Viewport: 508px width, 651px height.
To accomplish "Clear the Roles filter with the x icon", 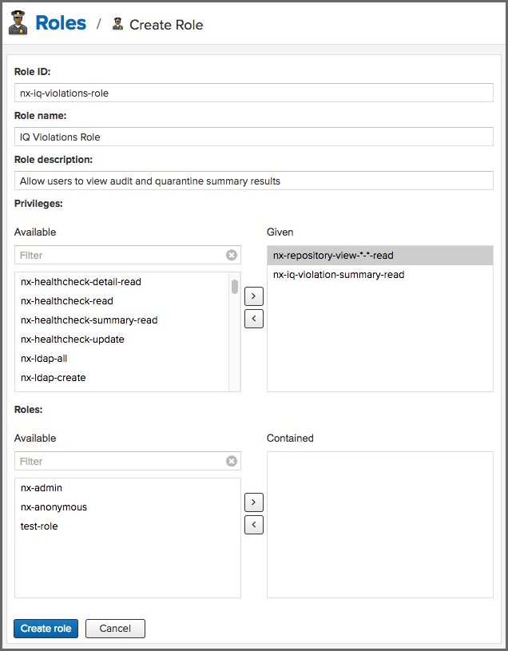I will click(232, 461).
